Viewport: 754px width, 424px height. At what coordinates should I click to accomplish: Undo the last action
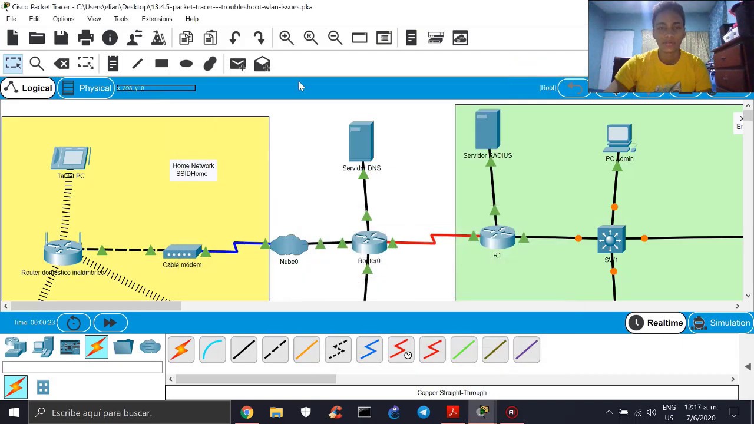point(234,38)
